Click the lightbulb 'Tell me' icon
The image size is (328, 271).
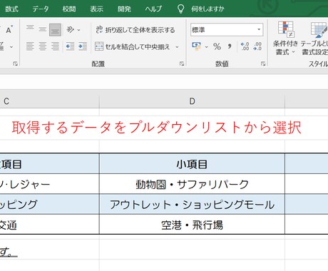click(x=180, y=9)
